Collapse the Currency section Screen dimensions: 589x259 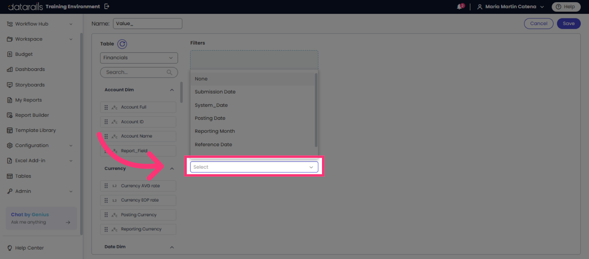pos(172,169)
